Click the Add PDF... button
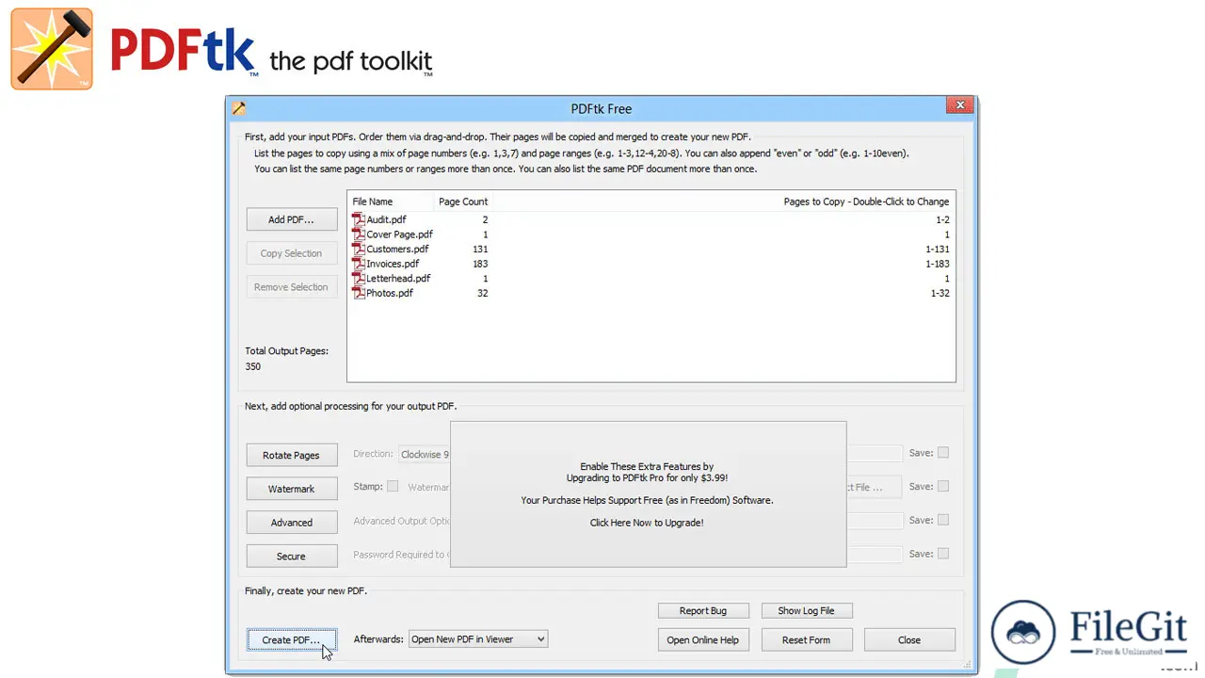The image size is (1205, 678). click(x=291, y=219)
